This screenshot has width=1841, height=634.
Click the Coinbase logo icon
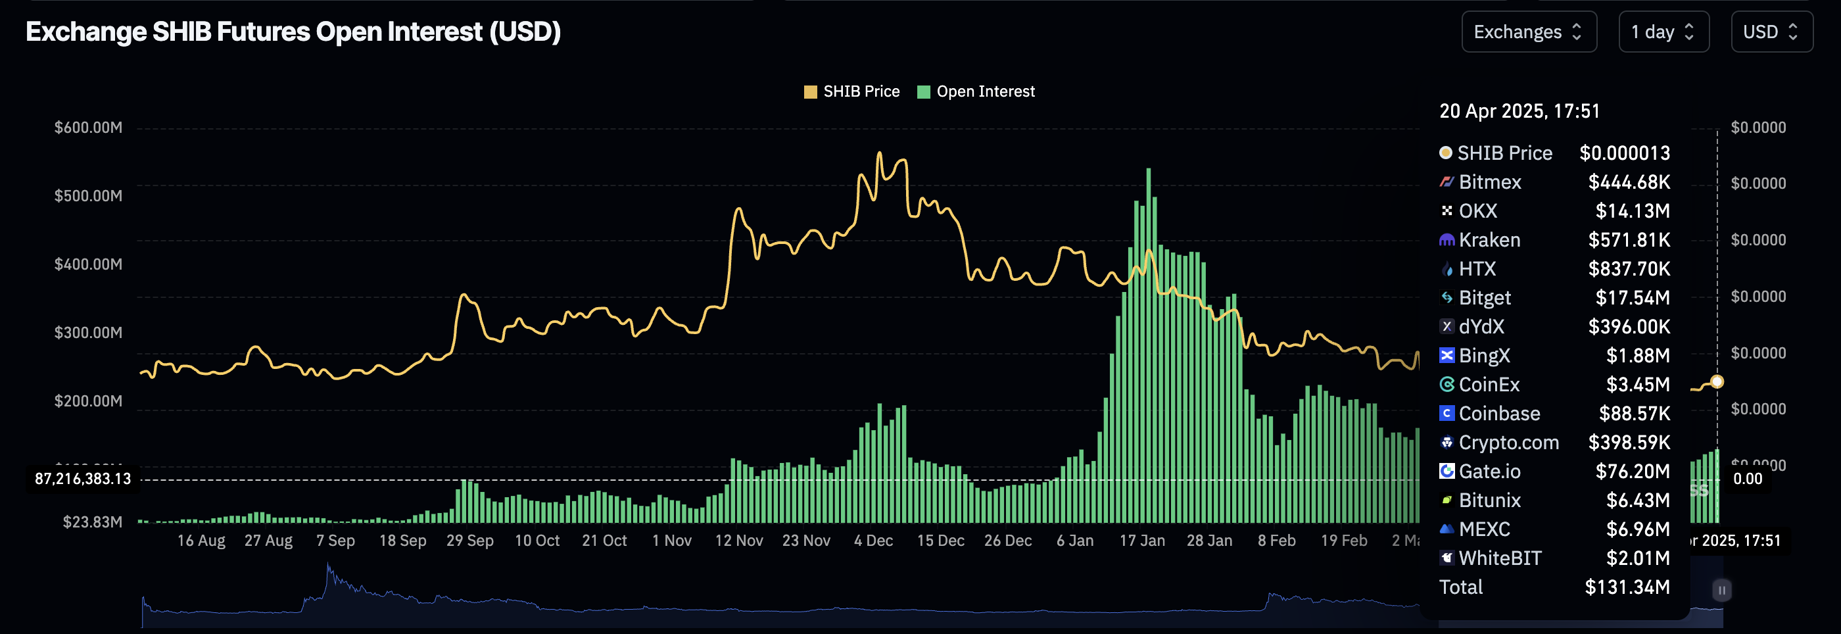(x=1446, y=413)
